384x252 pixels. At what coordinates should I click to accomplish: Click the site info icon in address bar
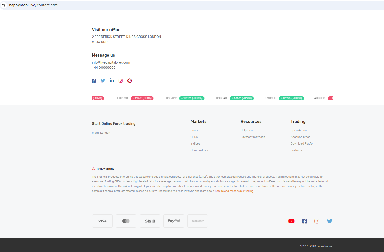pos(4,5)
